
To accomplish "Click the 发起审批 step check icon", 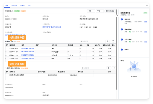I will tap(122, 19).
